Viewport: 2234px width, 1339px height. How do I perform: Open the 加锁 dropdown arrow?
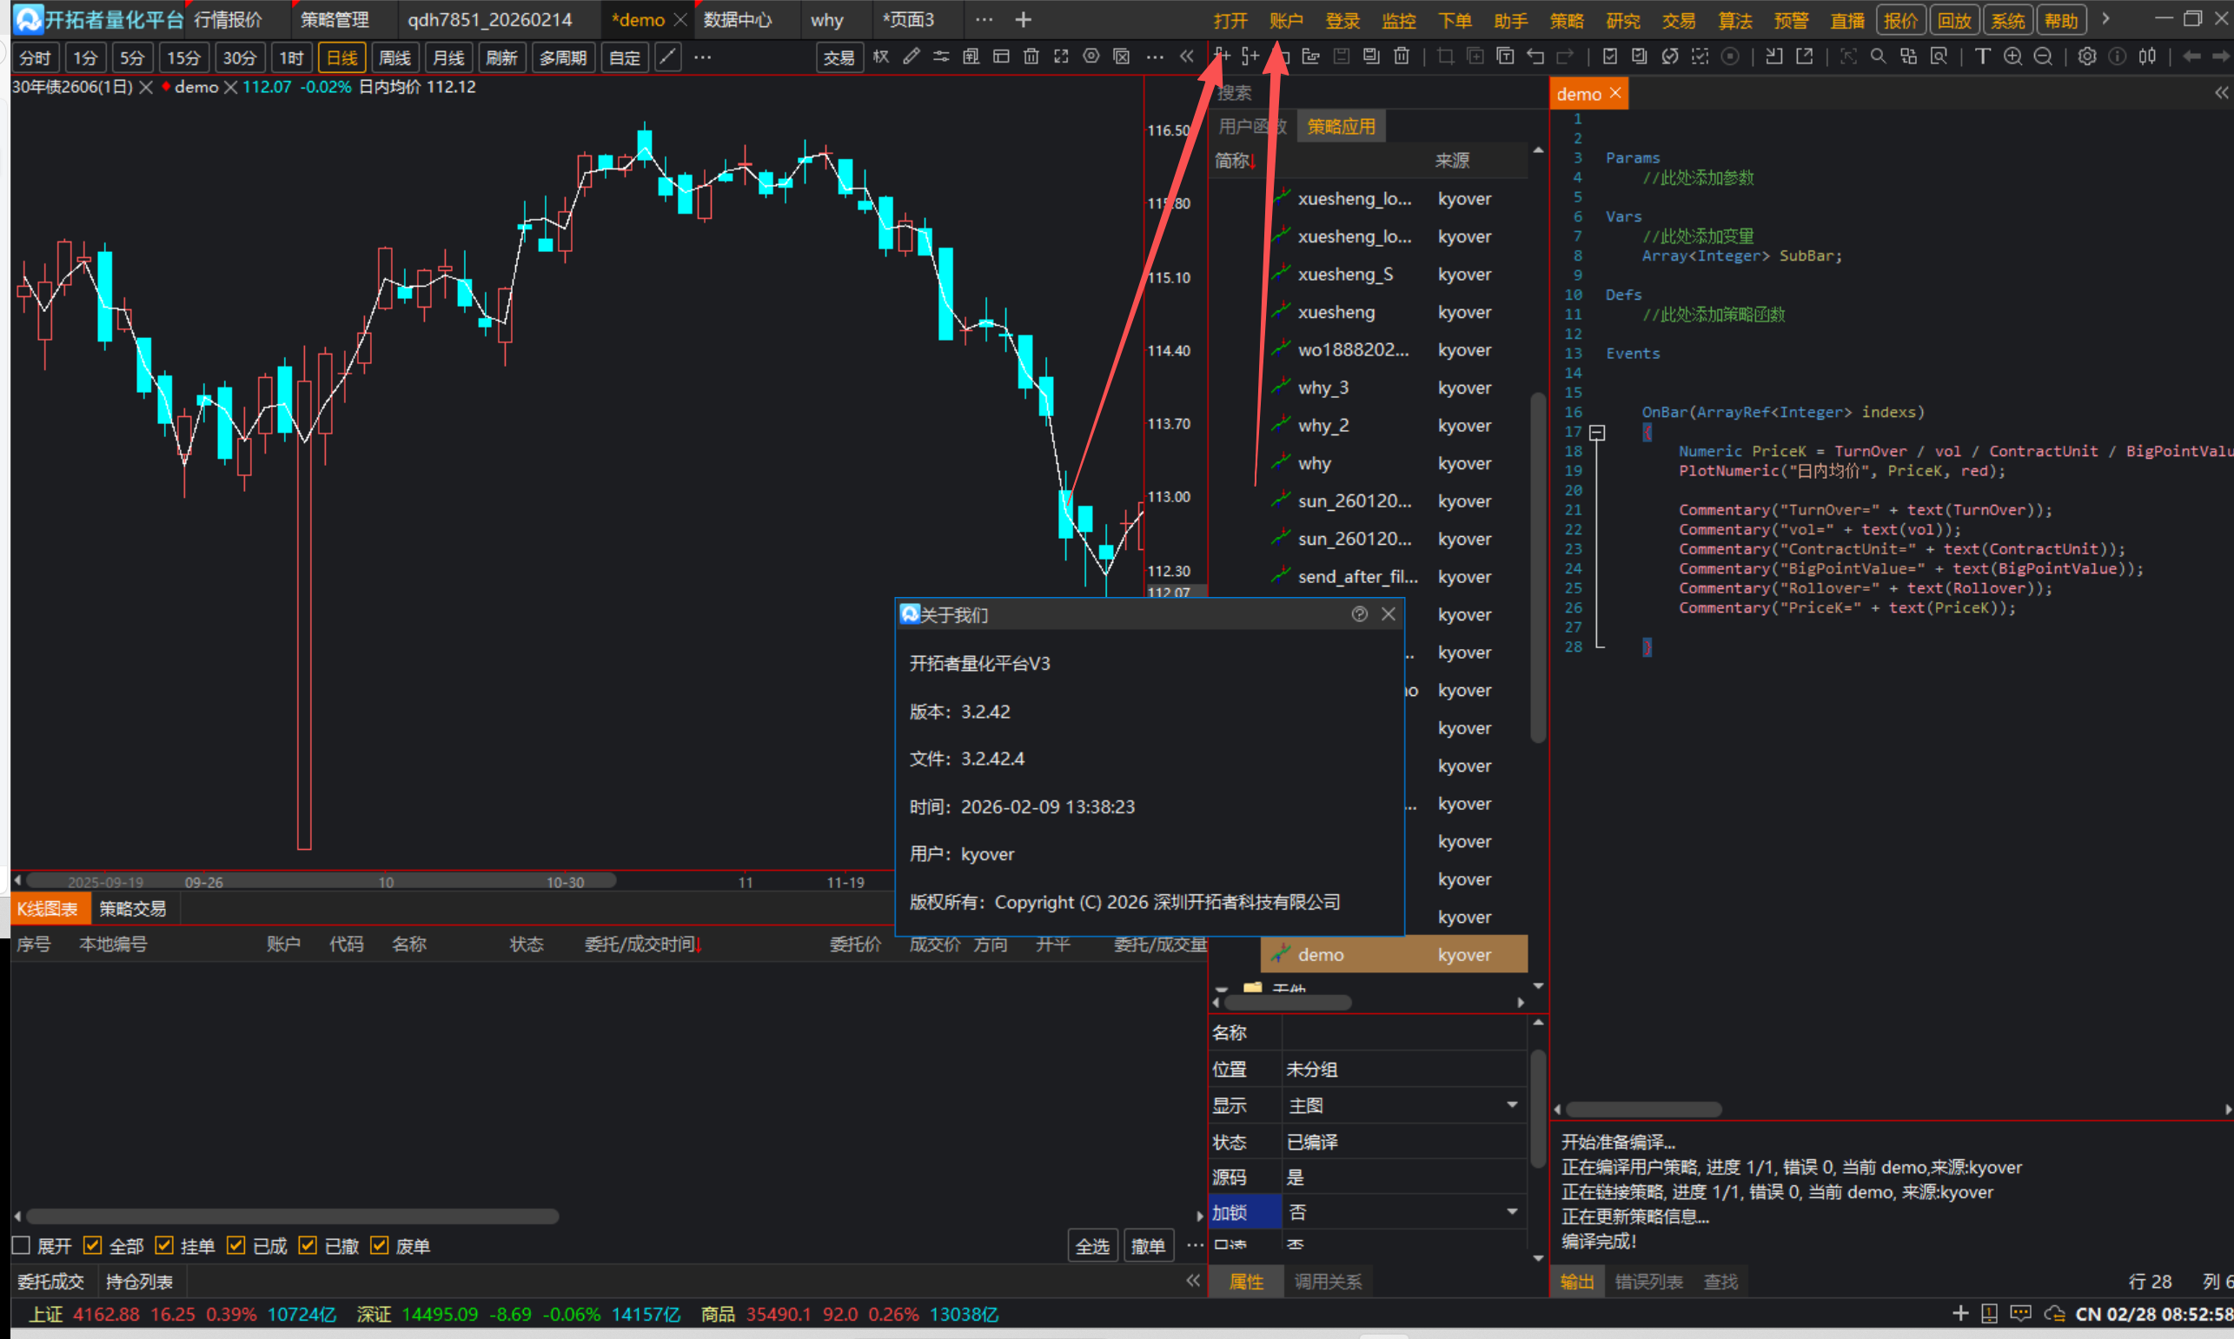coord(1511,1212)
